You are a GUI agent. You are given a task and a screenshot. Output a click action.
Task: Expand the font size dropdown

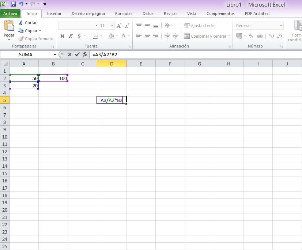tap(112, 26)
